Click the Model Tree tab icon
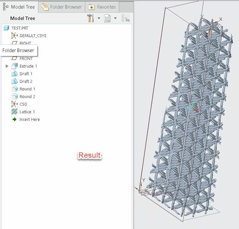This screenshot has width=239, height=229. tap(6, 7)
